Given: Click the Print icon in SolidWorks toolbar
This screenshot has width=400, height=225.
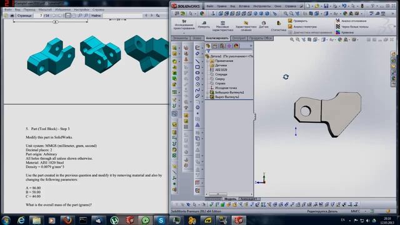Looking at the screenshot, I should pyautogui.click(x=335, y=6).
